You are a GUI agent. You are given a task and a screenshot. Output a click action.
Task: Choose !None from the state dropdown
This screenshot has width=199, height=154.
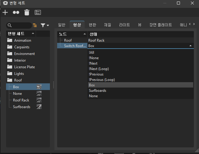(x=141, y=58)
